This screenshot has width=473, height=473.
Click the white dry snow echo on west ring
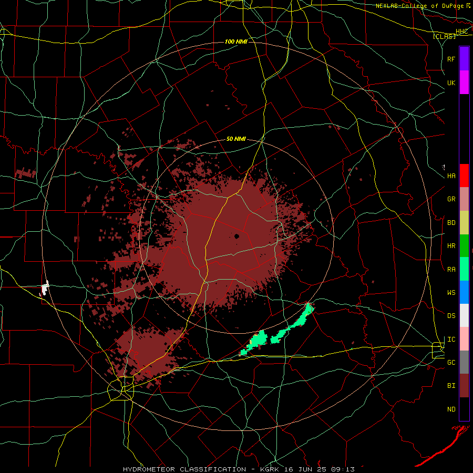tap(45, 289)
